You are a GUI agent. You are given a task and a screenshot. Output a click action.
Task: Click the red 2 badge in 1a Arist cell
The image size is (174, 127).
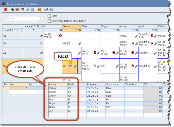[x=152, y=36]
